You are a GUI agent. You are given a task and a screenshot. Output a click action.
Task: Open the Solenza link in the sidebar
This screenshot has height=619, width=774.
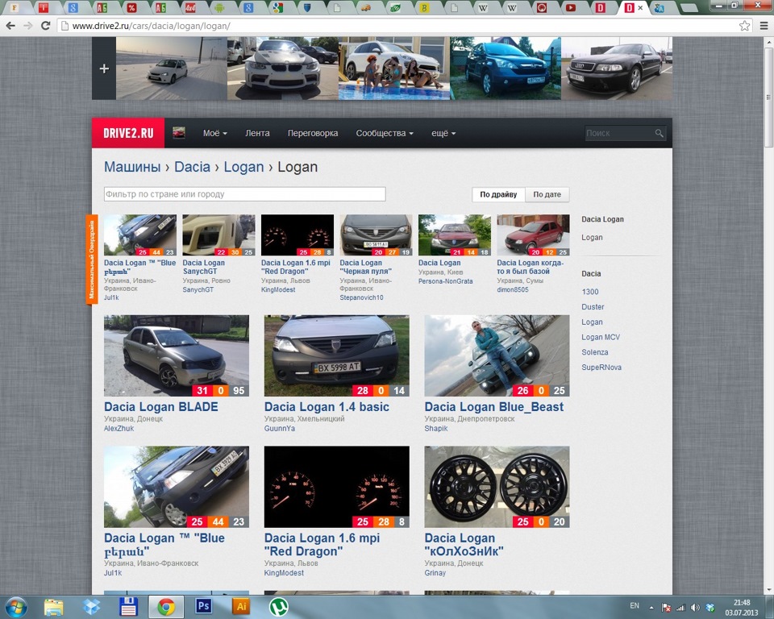[594, 352]
